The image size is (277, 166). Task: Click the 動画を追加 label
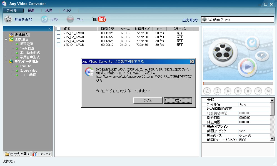tap(23, 19)
